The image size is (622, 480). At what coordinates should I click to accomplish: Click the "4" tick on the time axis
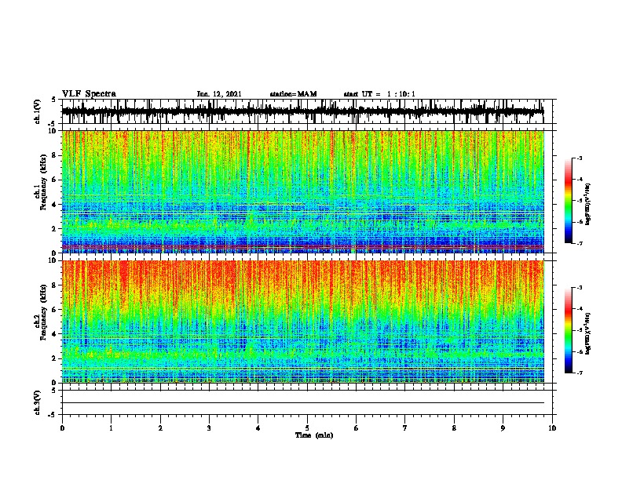coord(258,428)
